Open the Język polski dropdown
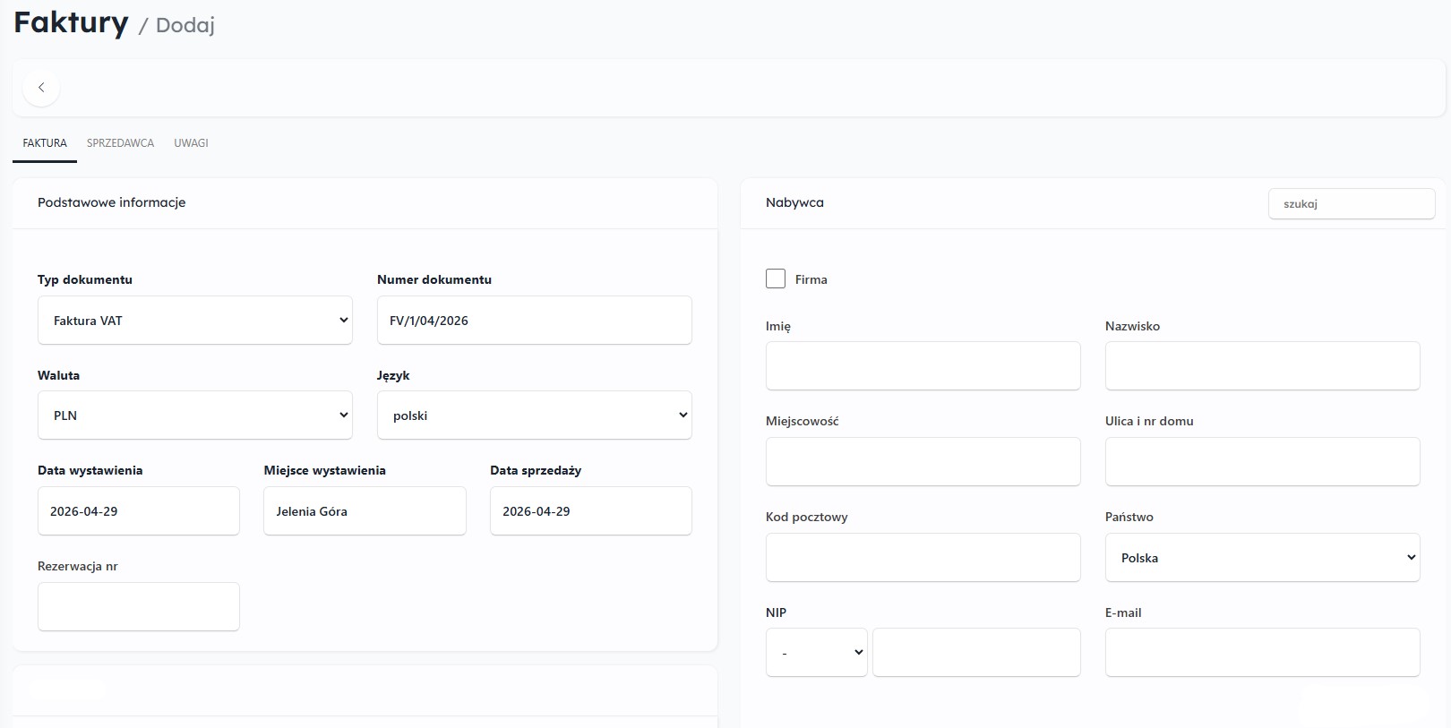This screenshot has width=1451, height=728. (x=535, y=415)
